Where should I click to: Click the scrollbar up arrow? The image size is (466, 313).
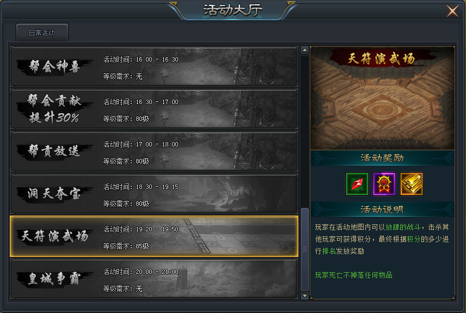tap(305, 50)
